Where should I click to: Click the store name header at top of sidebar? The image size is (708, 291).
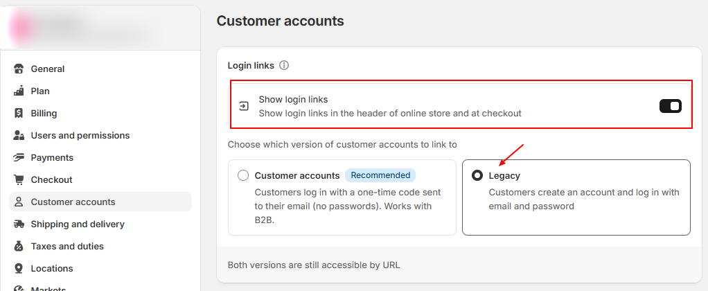coord(83,25)
